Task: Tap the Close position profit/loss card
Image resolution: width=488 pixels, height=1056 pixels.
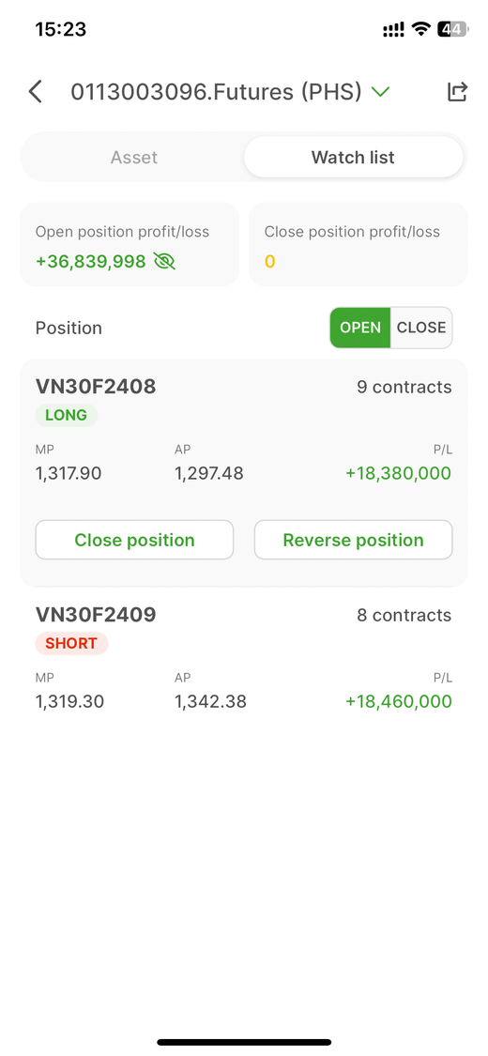Action: click(358, 244)
